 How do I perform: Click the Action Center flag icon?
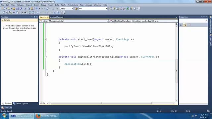[x=196, y=116]
